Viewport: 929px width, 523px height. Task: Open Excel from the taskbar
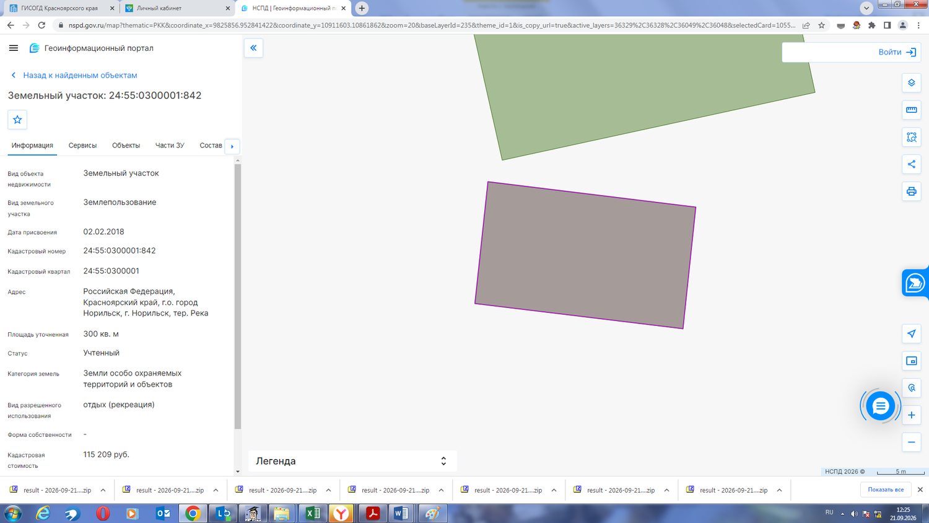[313, 513]
